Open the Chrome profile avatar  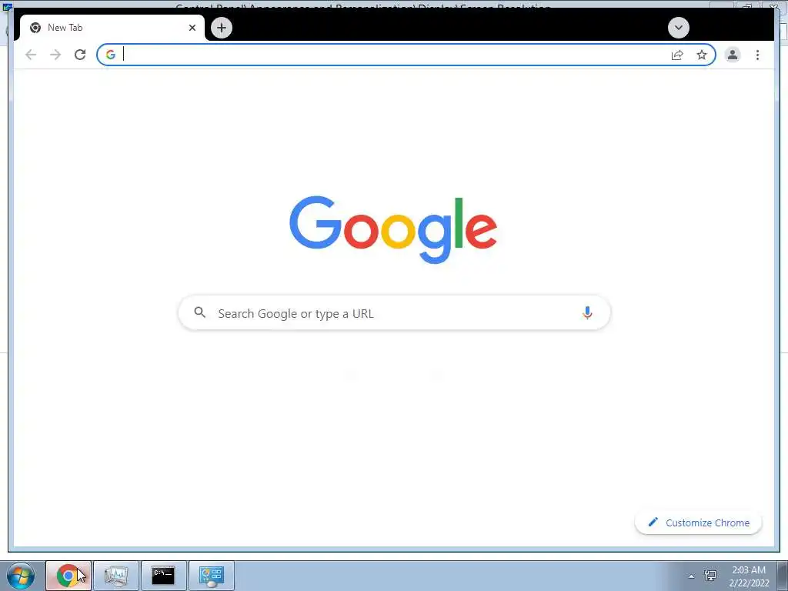(x=733, y=55)
